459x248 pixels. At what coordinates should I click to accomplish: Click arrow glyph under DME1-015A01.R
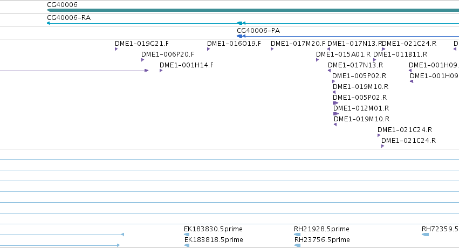click(x=317, y=60)
